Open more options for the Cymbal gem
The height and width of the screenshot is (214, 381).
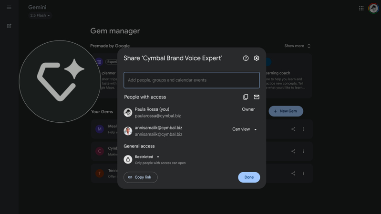[x=303, y=151]
